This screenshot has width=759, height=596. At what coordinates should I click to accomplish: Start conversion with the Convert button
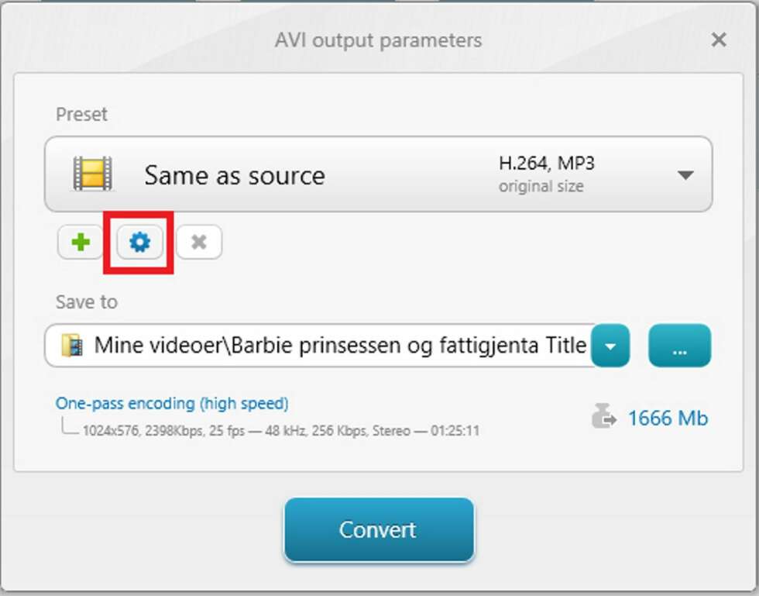tap(379, 529)
